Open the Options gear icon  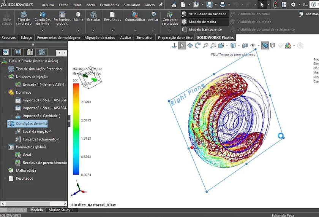pyautogui.click(x=293, y=5)
